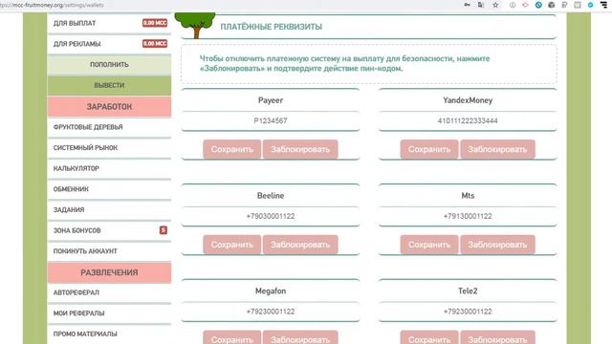Open ДЛЯ РЕКЛАМЫ balance item

tap(109, 44)
